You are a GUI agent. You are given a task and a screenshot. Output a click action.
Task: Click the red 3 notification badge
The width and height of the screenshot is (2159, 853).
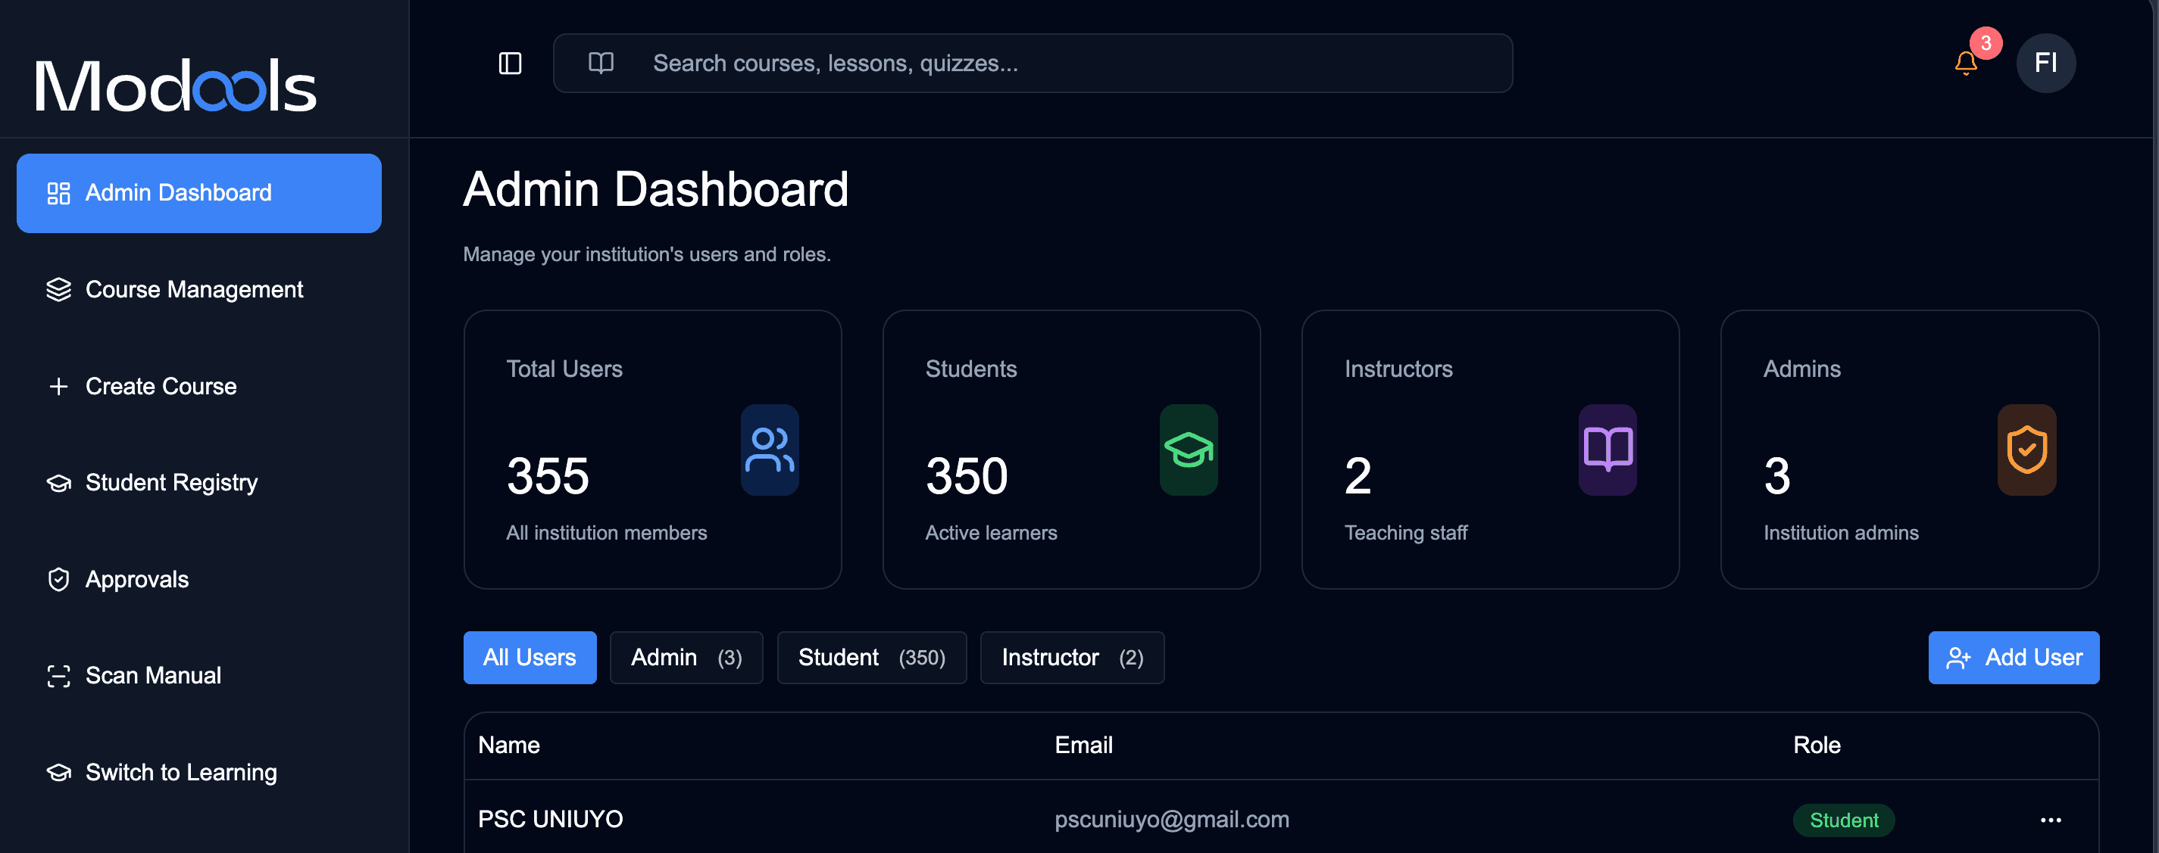coord(1986,44)
